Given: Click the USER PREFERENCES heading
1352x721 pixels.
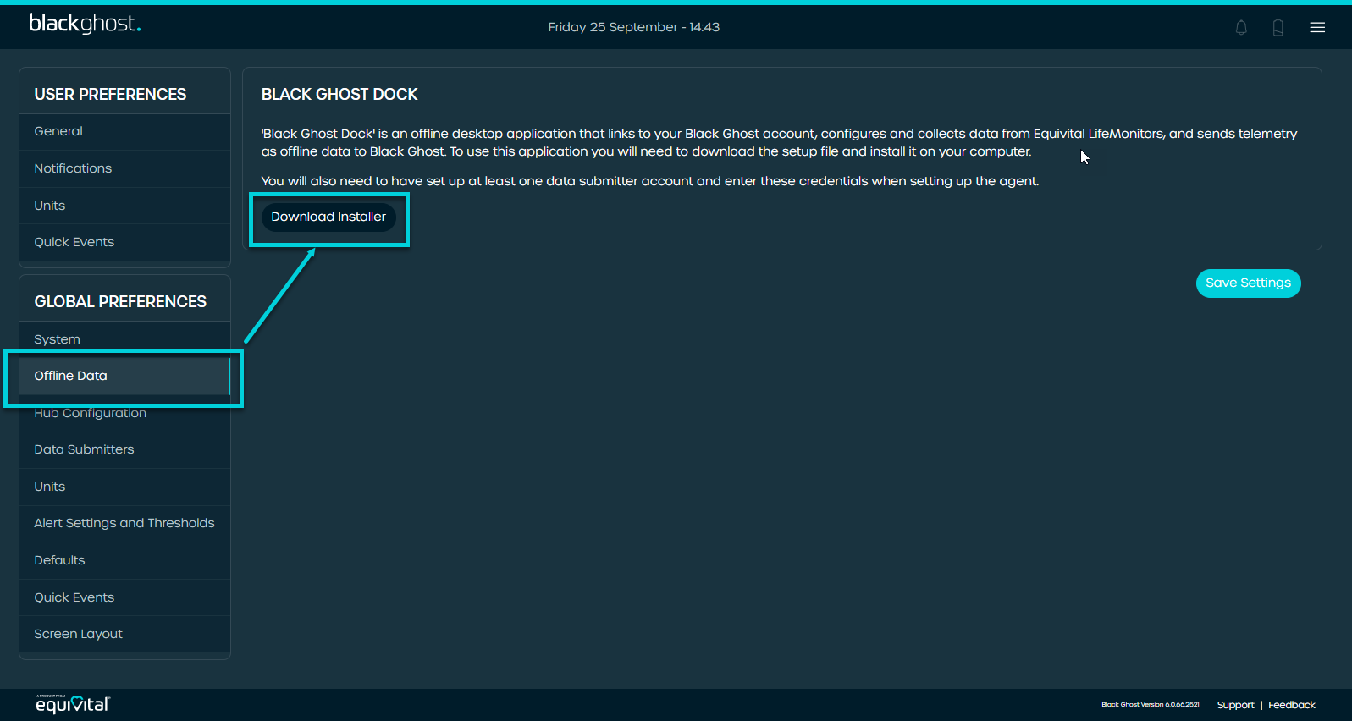Looking at the screenshot, I should pos(110,95).
